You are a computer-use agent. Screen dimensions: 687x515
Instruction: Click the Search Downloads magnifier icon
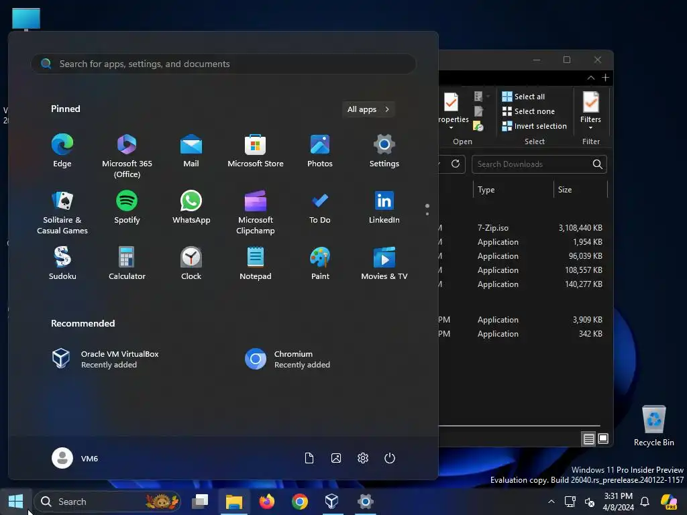597,164
